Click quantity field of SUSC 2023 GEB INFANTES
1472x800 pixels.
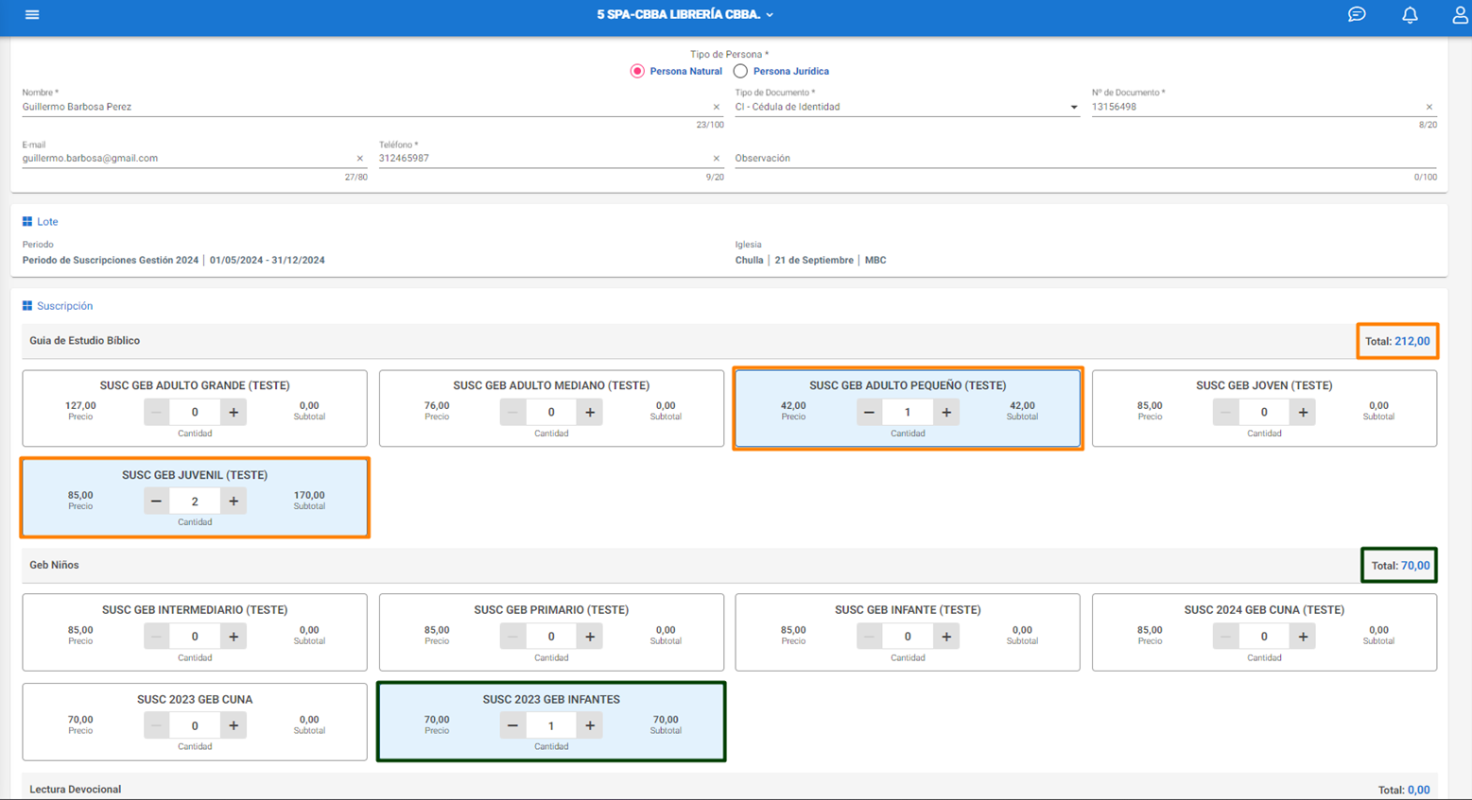click(551, 725)
